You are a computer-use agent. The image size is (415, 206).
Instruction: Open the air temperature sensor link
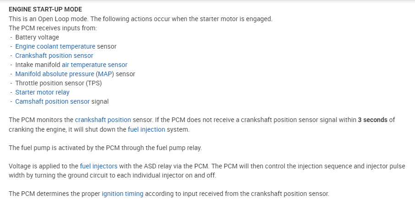(94, 65)
